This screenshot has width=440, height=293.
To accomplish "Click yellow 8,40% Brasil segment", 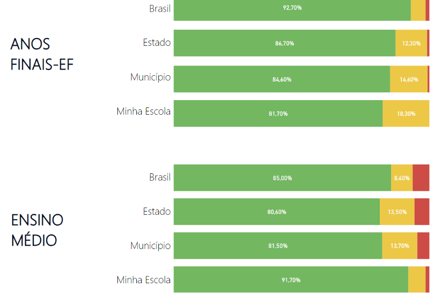I will click(x=402, y=178).
